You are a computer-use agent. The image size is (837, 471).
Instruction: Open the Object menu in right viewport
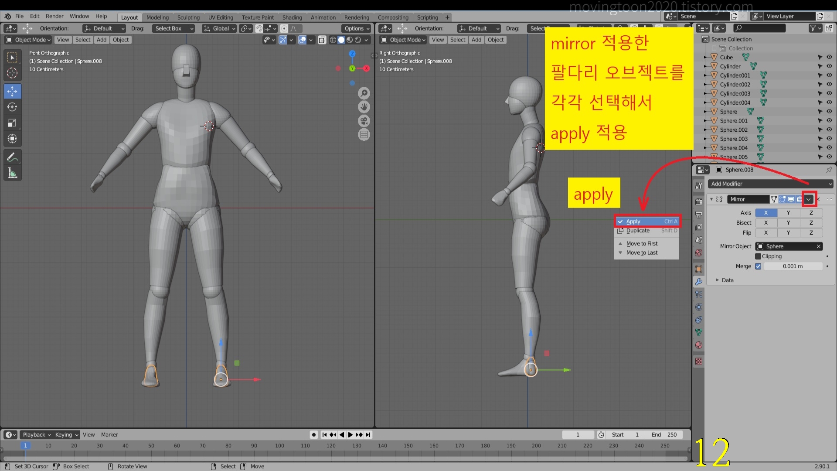point(496,40)
